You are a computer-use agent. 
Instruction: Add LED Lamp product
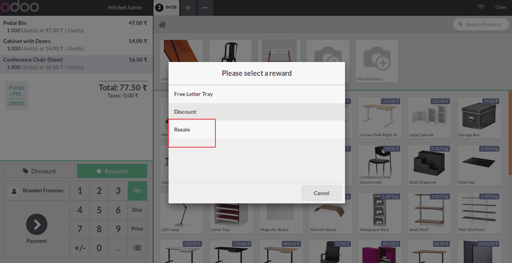182,213
